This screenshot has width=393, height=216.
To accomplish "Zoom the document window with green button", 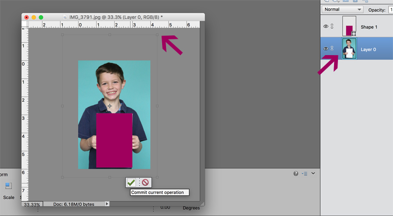I will click(x=41, y=17).
